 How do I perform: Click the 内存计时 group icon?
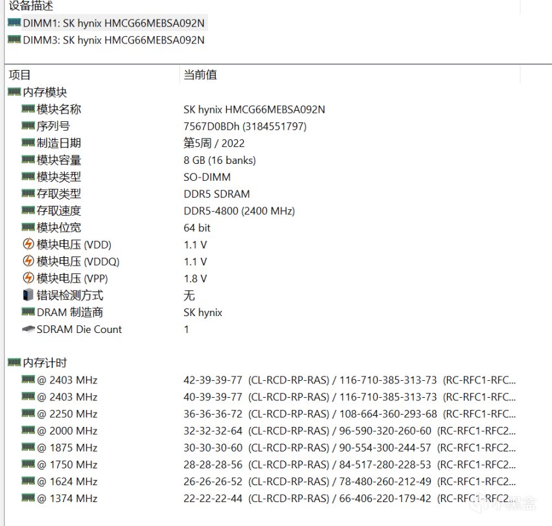[x=14, y=362]
